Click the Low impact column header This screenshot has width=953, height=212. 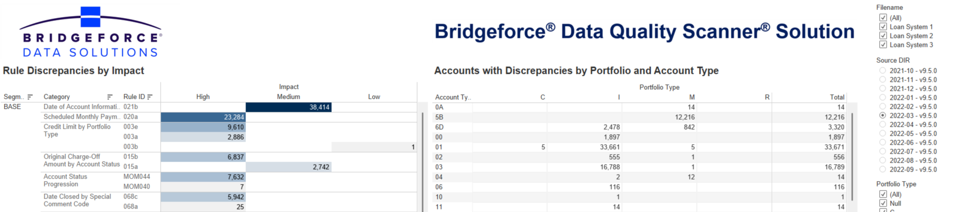click(x=374, y=97)
